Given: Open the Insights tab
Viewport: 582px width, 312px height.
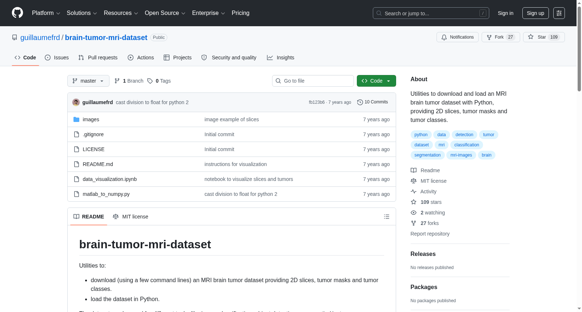Looking at the screenshot, I should (280, 58).
